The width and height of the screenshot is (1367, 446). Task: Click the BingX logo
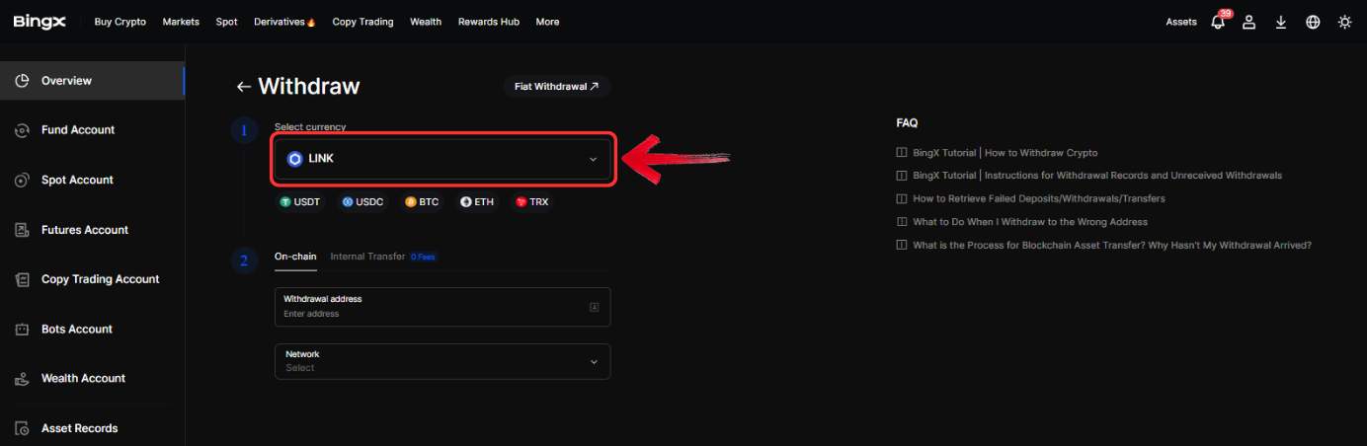coord(40,22)
